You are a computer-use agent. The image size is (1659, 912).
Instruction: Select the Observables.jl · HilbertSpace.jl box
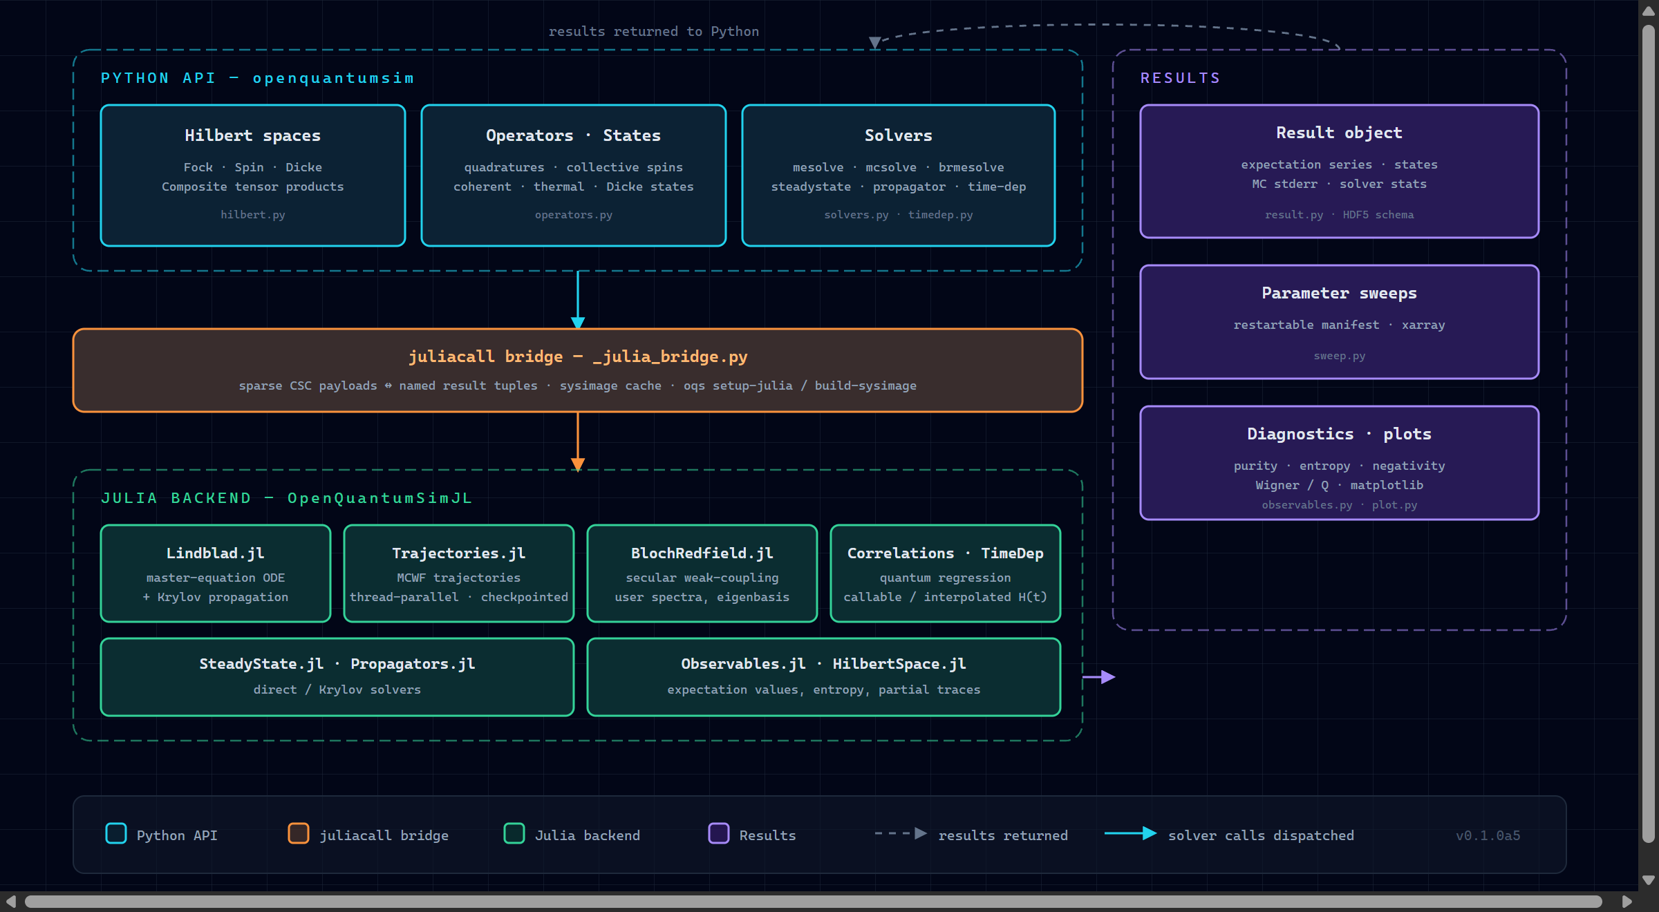(824, 677)
